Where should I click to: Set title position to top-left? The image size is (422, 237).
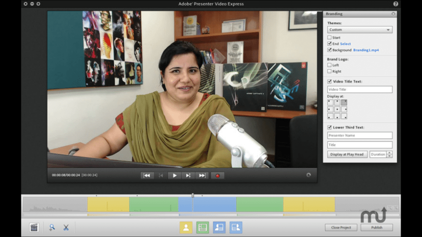coord(330,102)
